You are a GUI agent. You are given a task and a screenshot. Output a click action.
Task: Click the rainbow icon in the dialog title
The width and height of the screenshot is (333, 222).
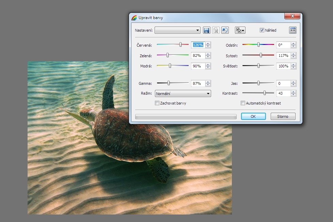pyautogui.click(x=134, y=17)
